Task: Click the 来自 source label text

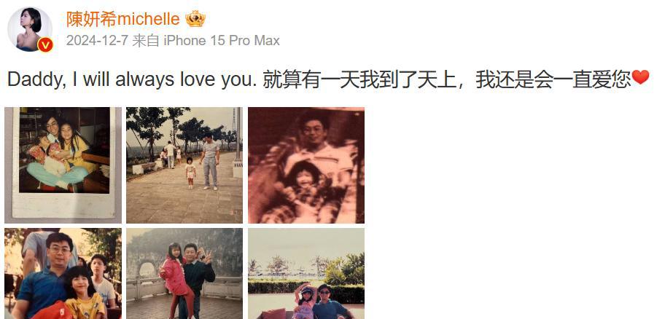Action: [x=146, y=41]
